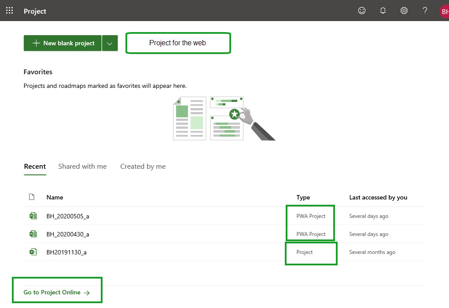
Task: Click Project type of BH20191130_a
Action: point(304,252)
